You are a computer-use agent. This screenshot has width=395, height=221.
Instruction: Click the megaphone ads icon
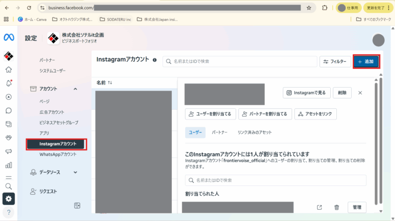[8, 151]
